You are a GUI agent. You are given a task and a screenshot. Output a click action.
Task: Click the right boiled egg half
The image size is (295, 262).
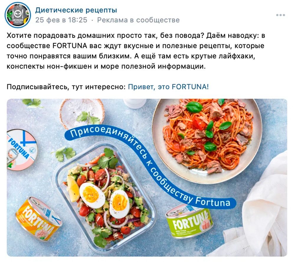click(x=119, y=204)
